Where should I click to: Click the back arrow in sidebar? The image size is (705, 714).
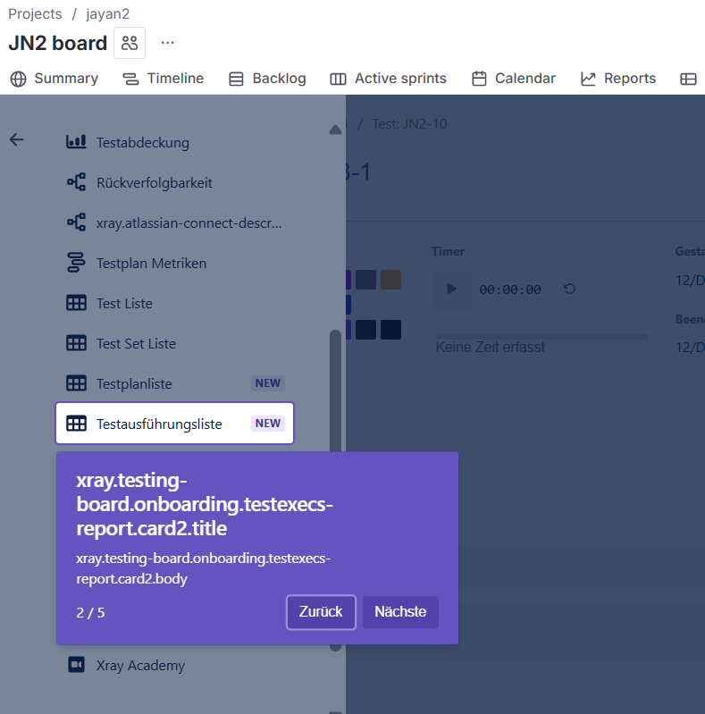pos(16,139)
